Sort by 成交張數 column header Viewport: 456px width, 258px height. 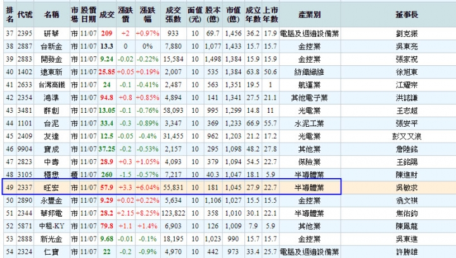click(x=173, y=15)
